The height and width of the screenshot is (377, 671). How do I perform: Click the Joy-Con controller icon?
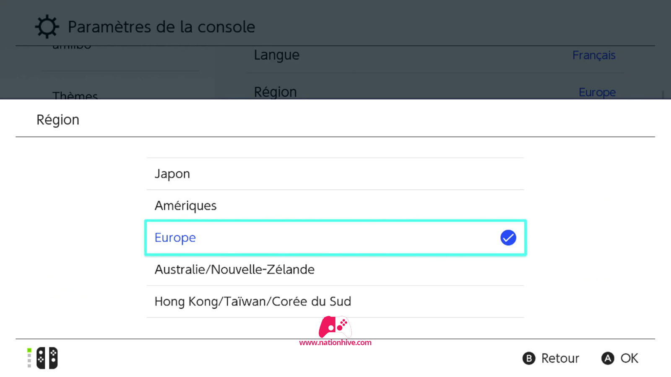coord(47,358)
